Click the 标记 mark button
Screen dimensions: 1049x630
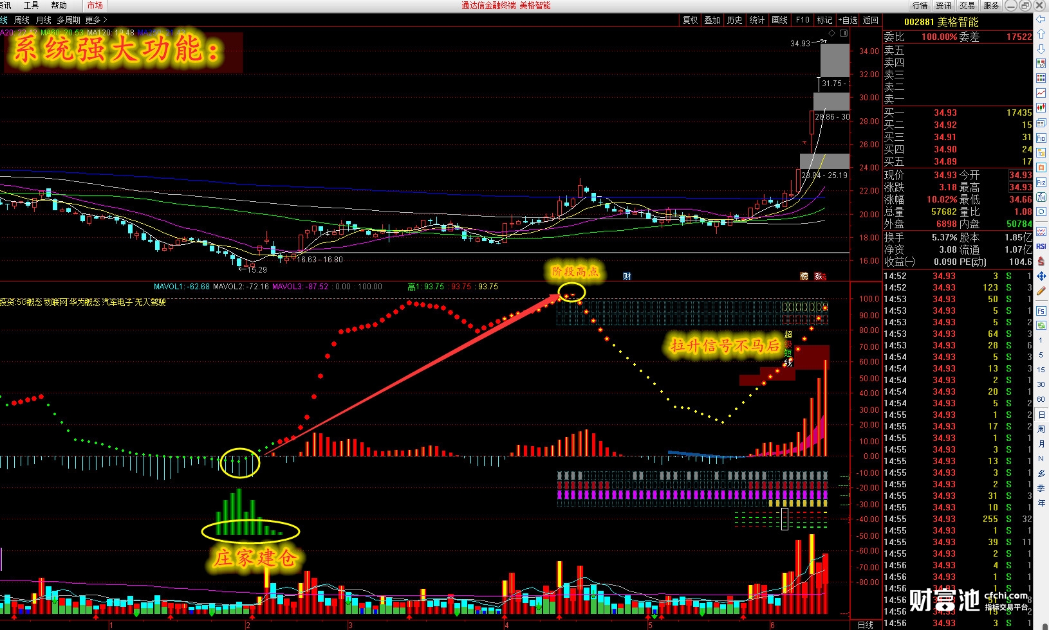(x=824, y=20)
